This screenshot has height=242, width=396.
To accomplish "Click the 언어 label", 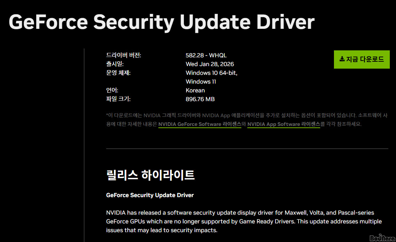I will [x=112, y=90].
